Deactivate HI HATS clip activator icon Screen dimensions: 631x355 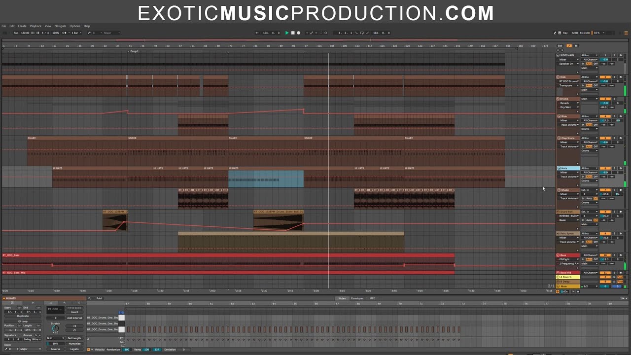(4, 298)
